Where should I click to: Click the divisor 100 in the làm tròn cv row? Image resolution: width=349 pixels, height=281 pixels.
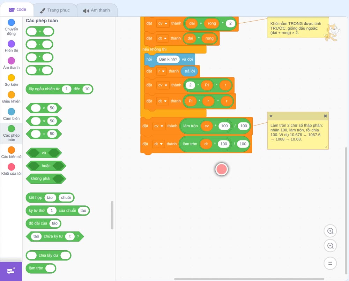point(244,126)
